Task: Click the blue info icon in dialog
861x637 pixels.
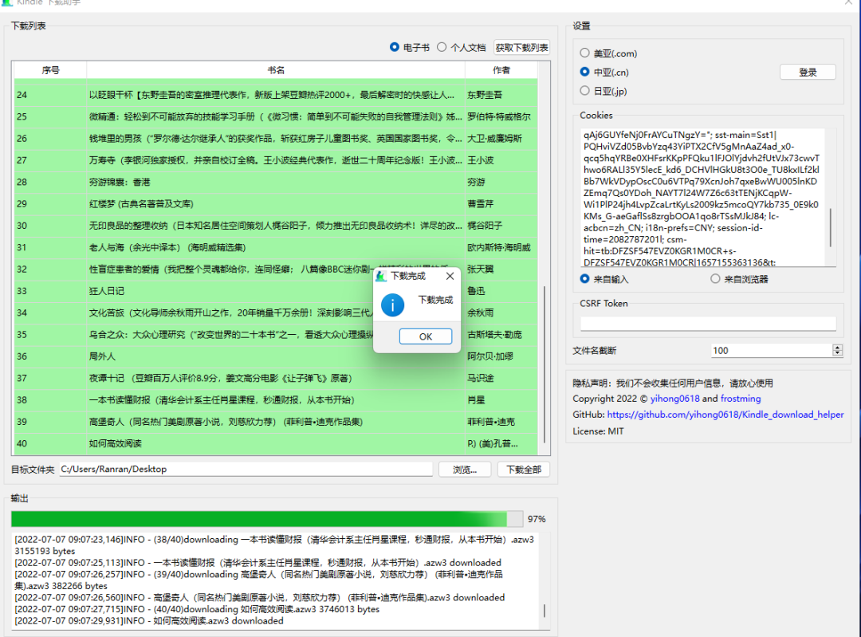Action: 392,305
